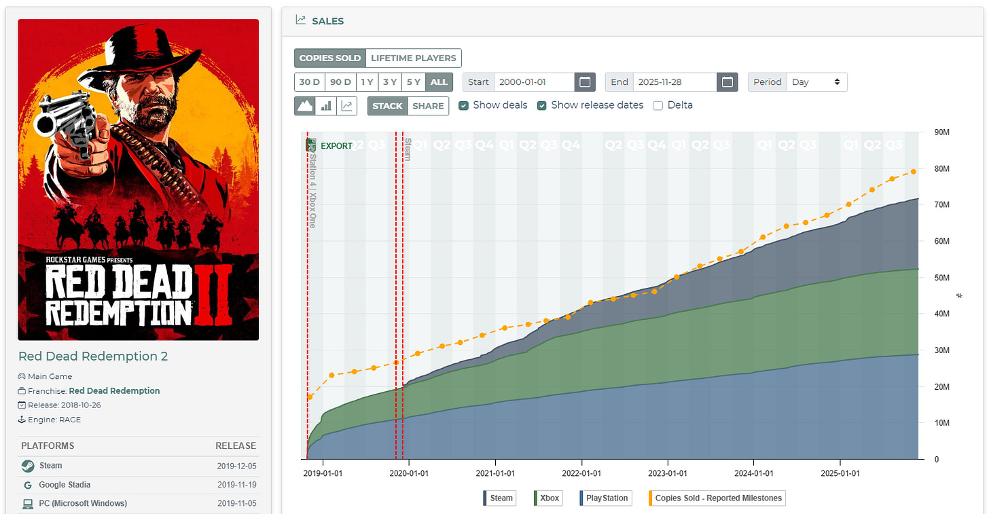Open the Start date calendar picker
989x514 pixels.
585,82
